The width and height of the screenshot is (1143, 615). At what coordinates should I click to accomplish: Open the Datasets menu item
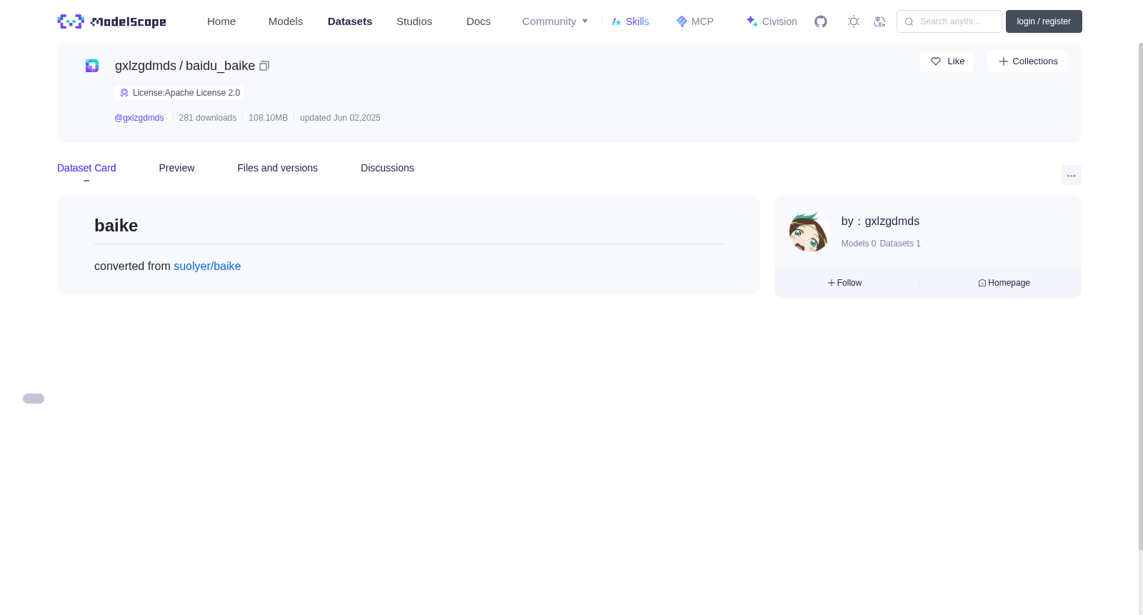[350, 21]
